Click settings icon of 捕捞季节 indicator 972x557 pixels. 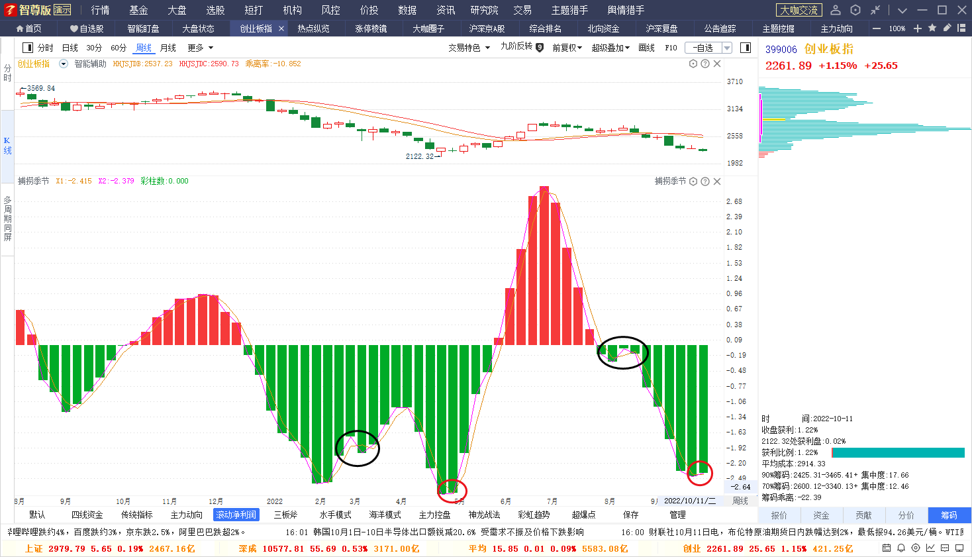[693, 181]
